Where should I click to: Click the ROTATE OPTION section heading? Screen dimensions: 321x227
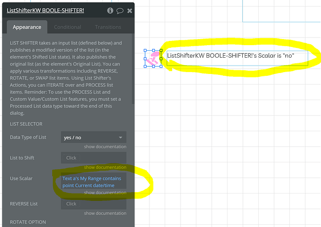click(x=28, y=222)
